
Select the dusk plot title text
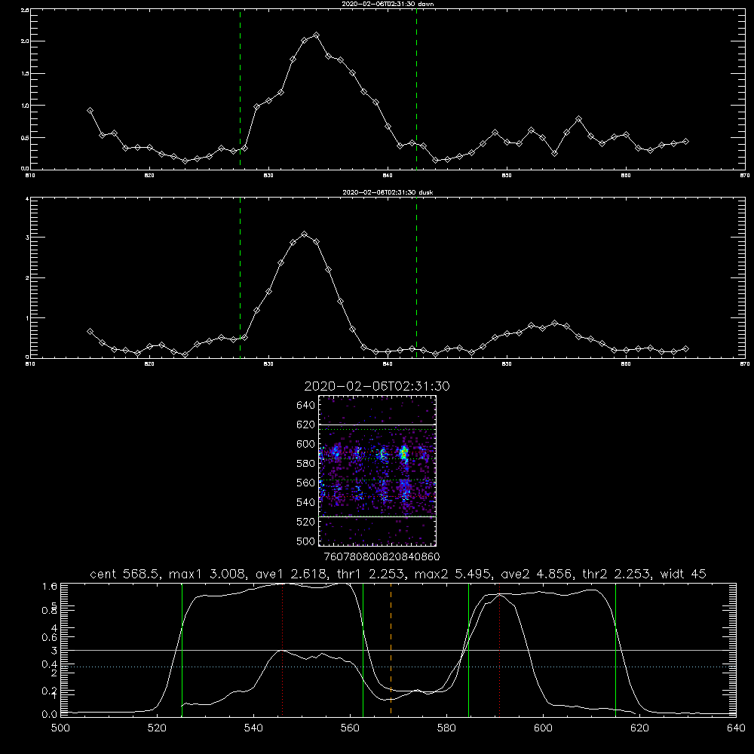tap(388, 192)
